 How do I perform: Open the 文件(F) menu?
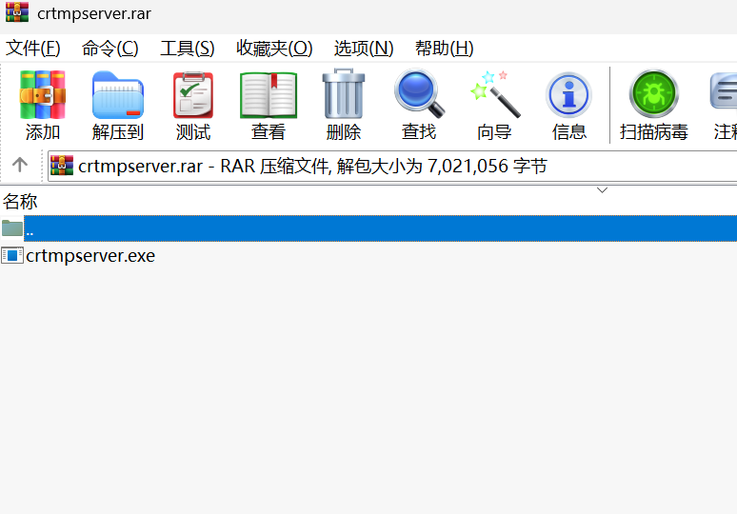click(33, 48)
